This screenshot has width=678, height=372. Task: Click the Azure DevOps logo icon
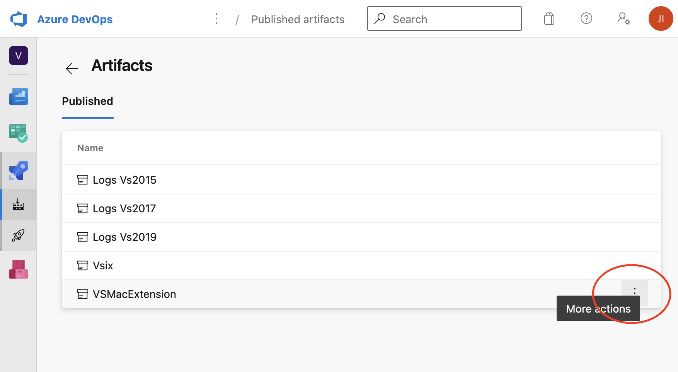19,19
